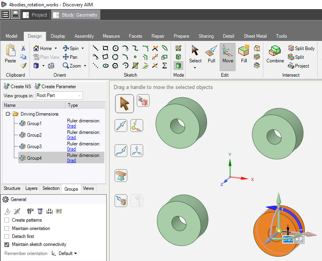The image size is (322, 261).
Task: Open the Home view dropdown arrow
Action: pyautogui.click(x=56, y=48)
